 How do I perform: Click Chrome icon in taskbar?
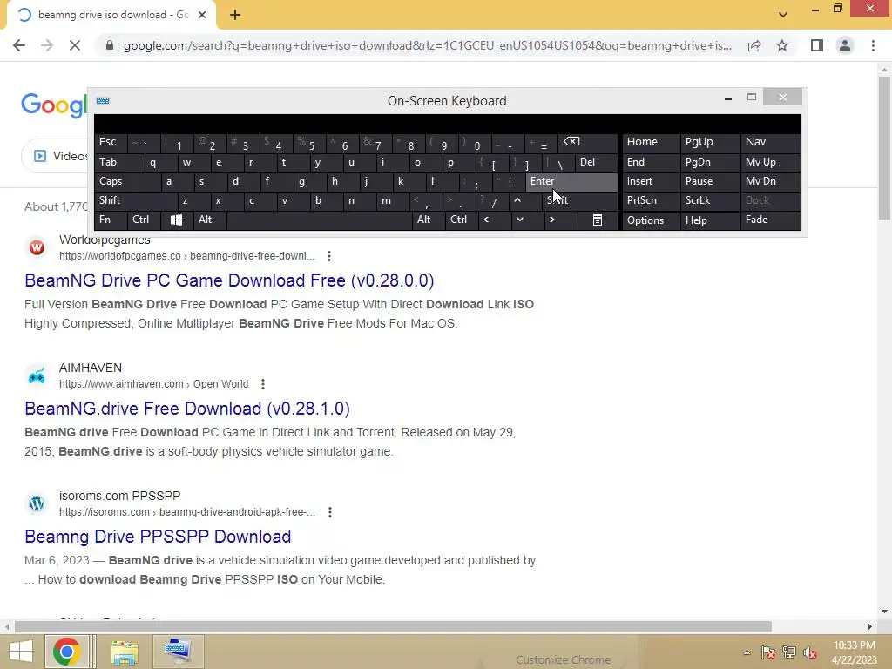pyautogui.click(x=66, y=652)
